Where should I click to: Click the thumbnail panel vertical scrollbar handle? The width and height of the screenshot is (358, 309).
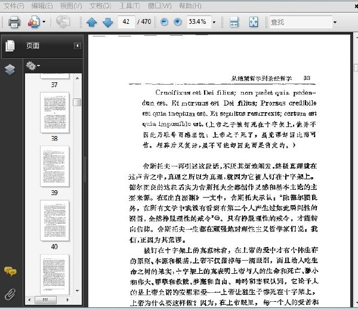(77, 102)
